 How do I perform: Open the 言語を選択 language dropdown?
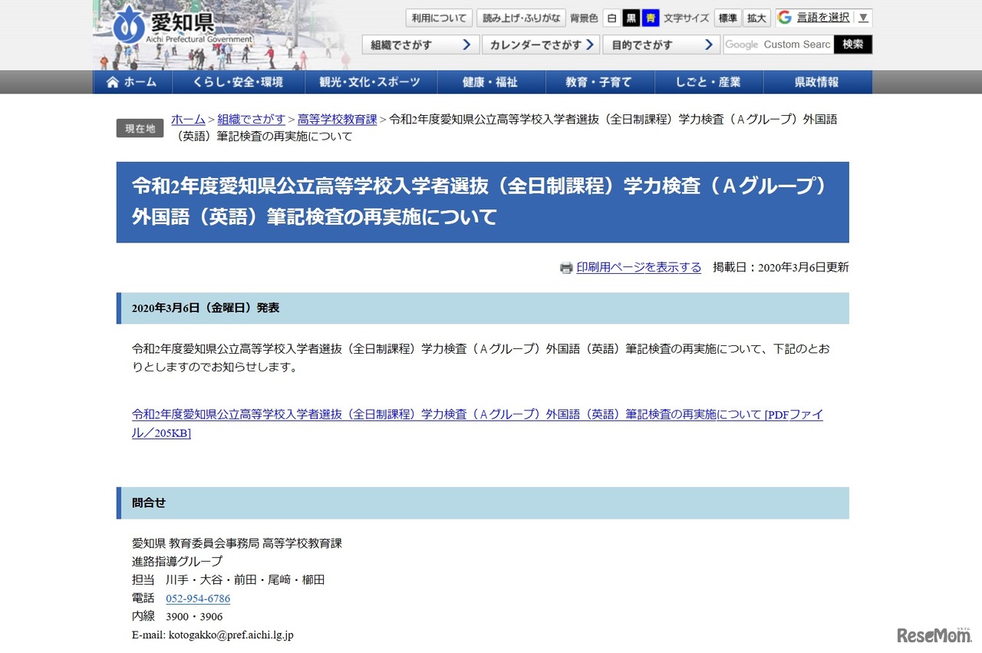click(825, 16)
